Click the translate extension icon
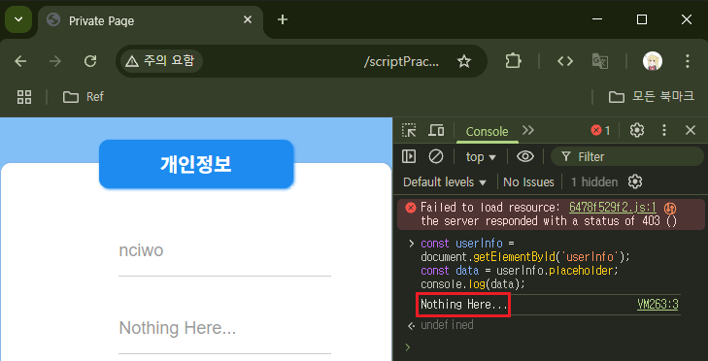The width and height of the screenshot is (708, 361). point(600,61)
